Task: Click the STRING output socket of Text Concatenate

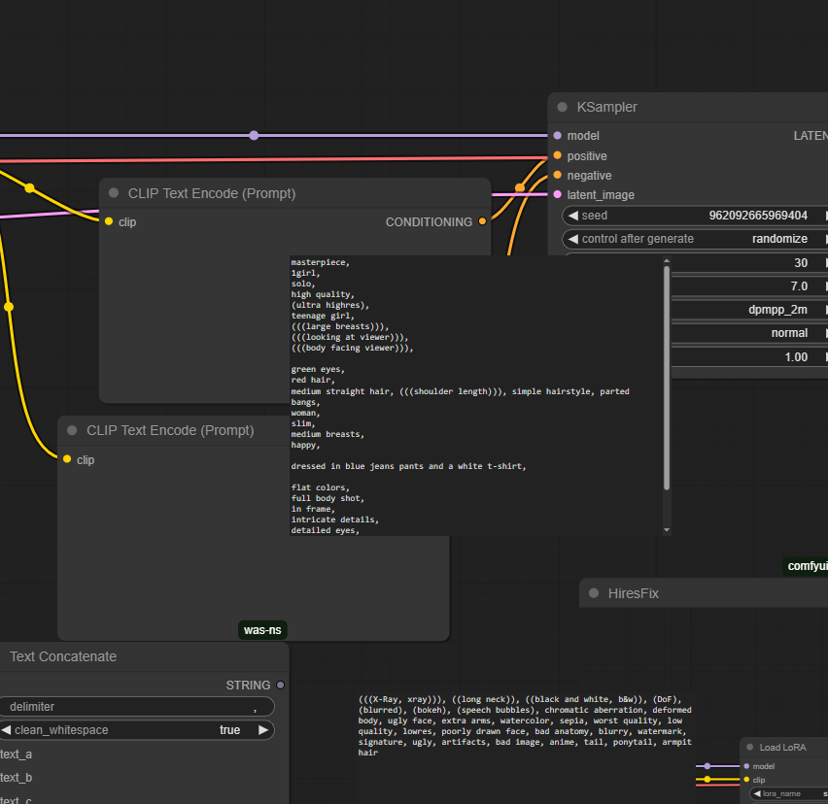Action: click(281, 686)
